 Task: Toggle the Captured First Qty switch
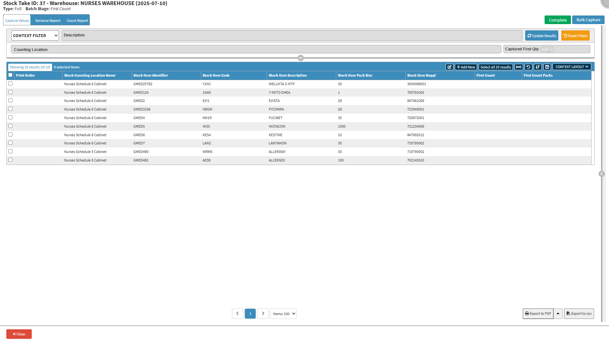(x=547, y=49)
